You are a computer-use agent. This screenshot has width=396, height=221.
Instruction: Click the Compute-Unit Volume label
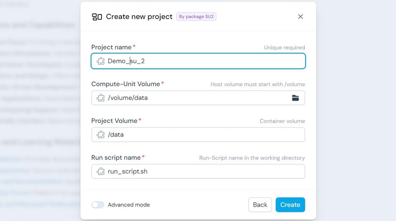pos(126,84)
